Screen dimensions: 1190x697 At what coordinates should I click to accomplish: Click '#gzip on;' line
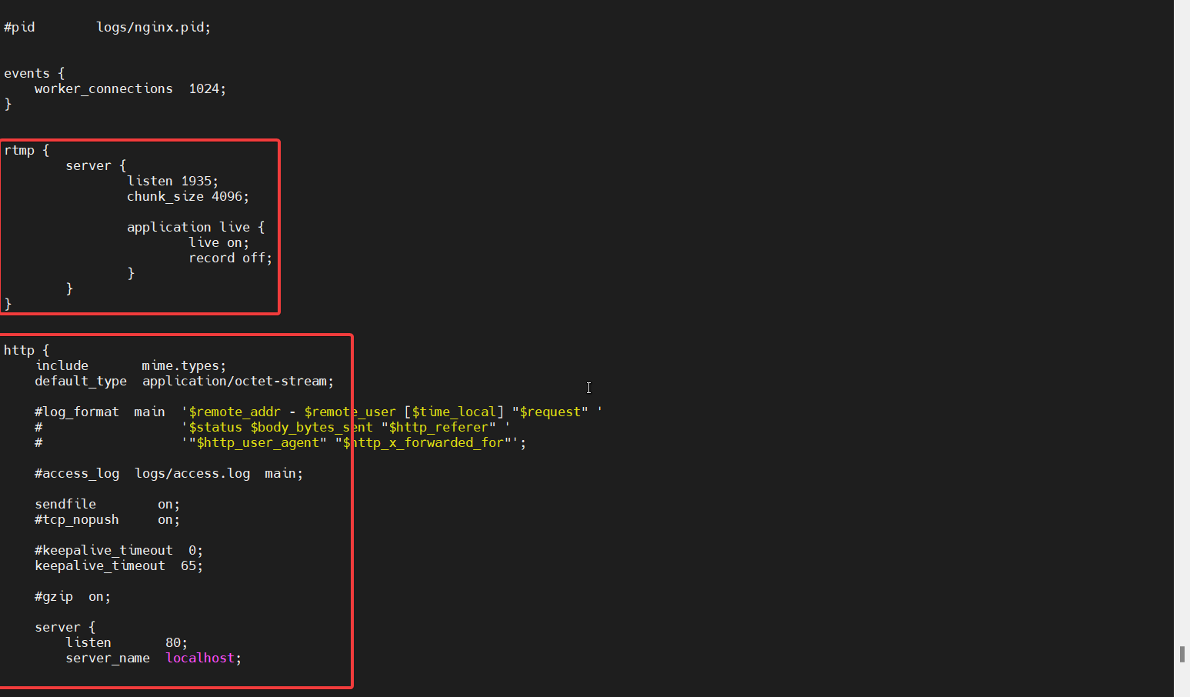point(72,596)
